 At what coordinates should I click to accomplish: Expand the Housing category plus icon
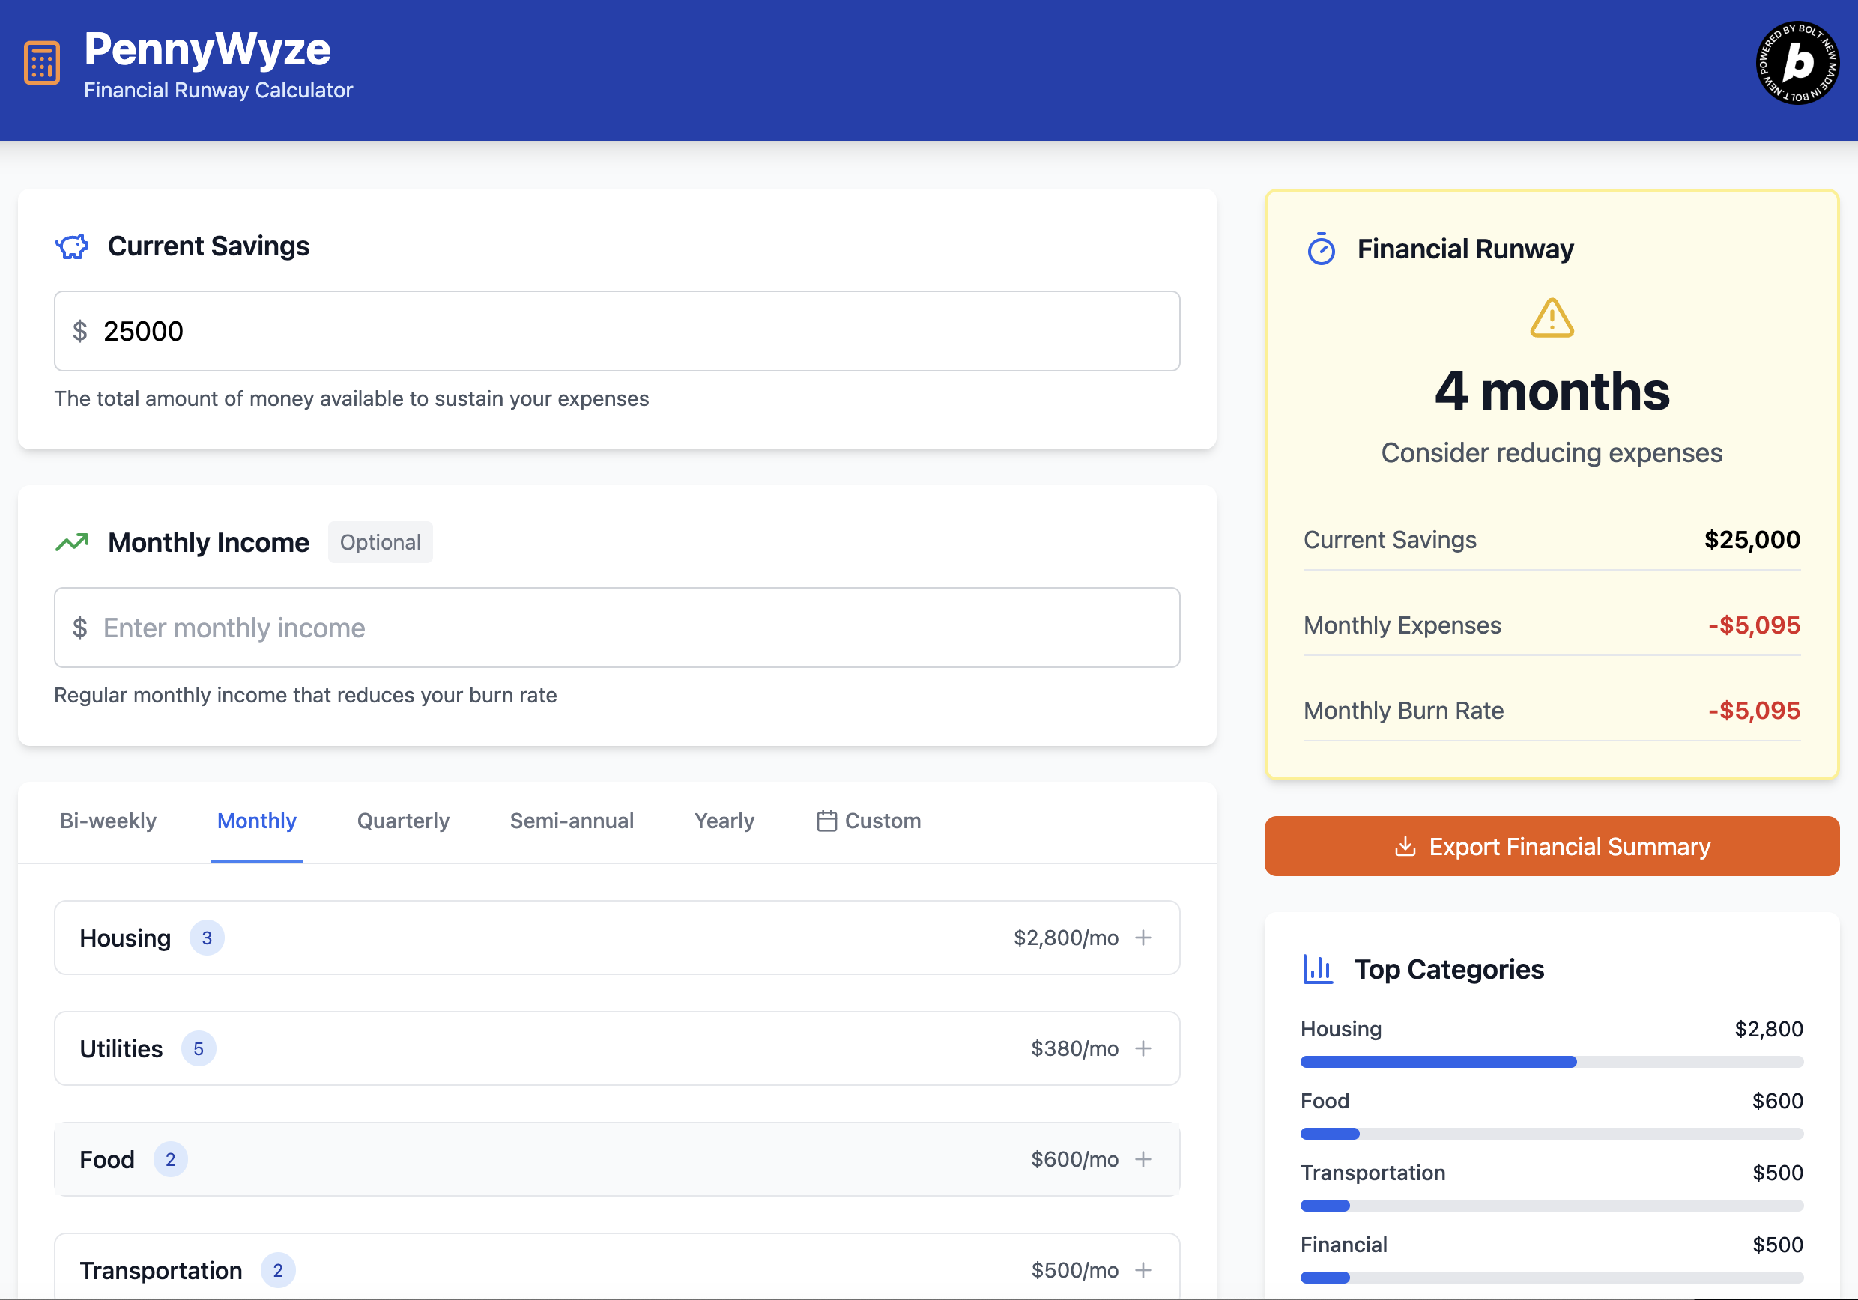coord(1143,938)
